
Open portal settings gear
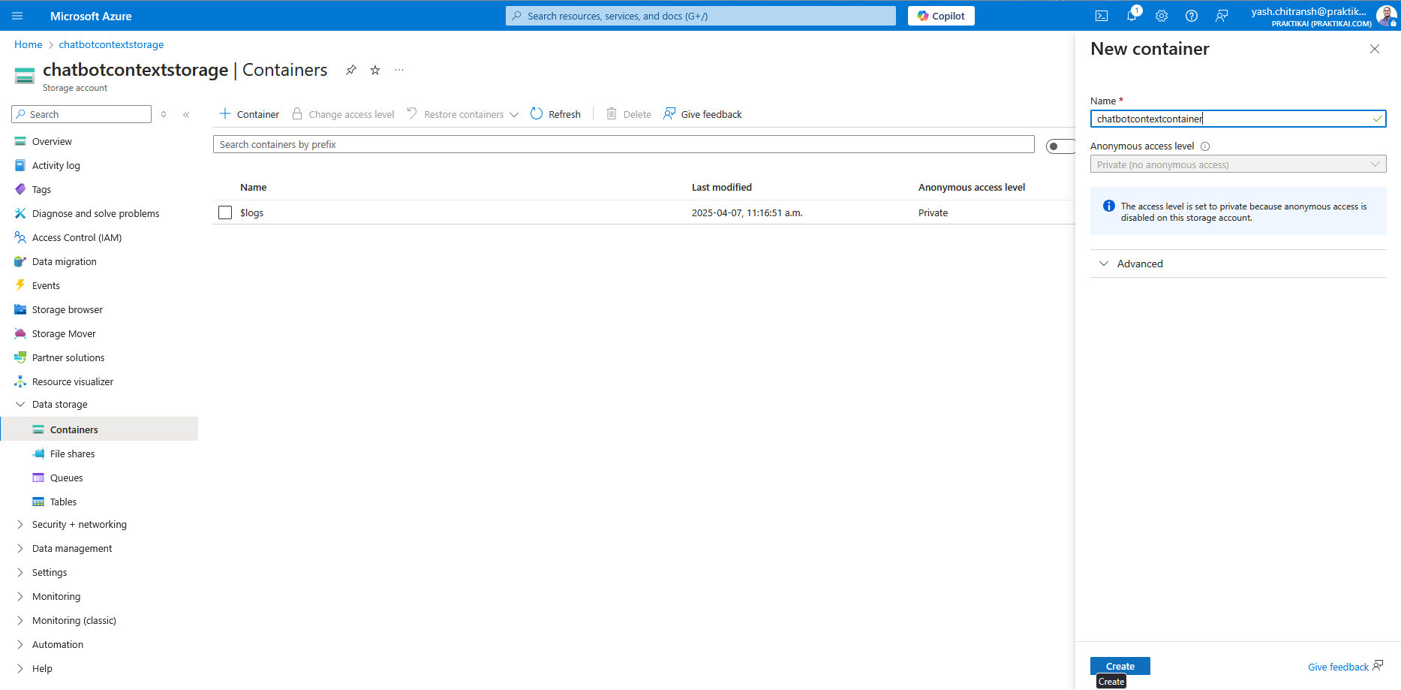point(1162,16)
